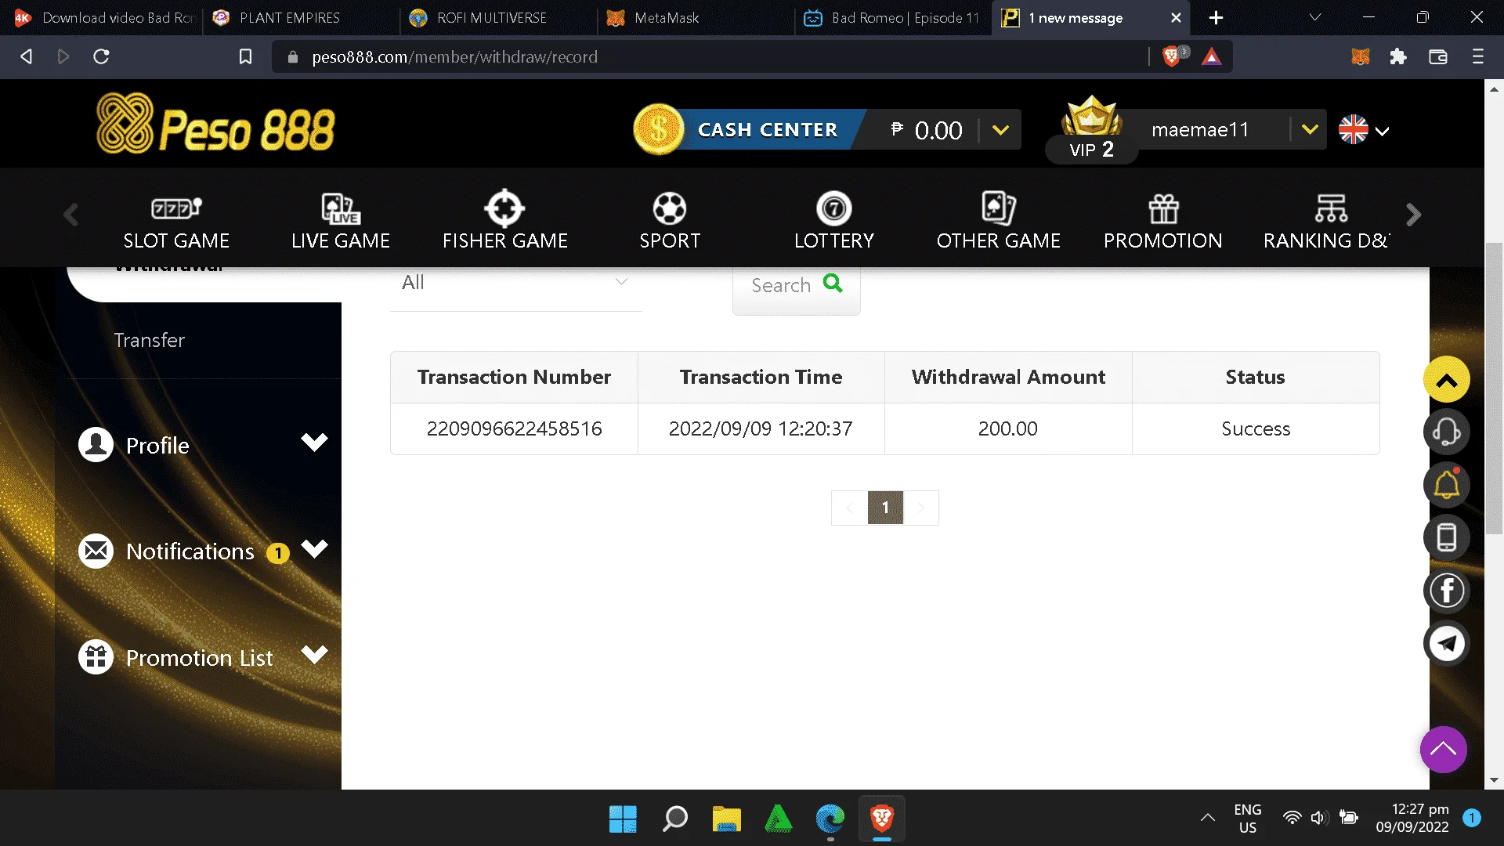Select transaction number 2209096622458516

pos(514,428)
